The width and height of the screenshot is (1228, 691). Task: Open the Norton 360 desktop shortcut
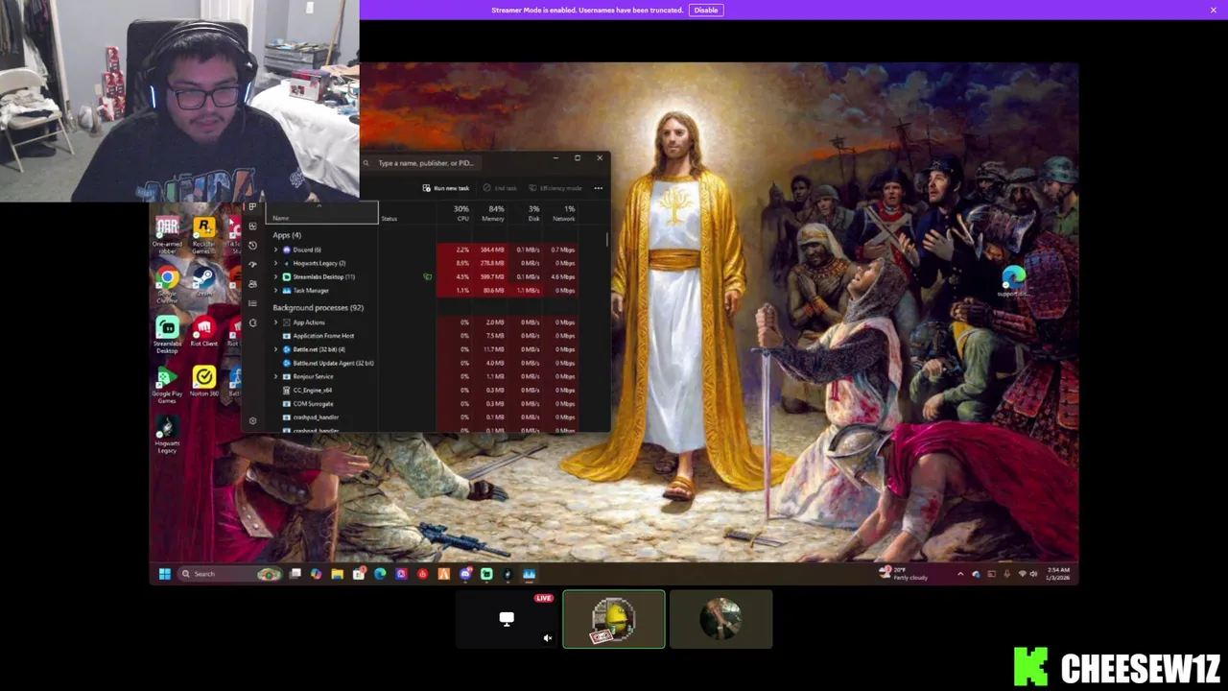pos(203,383)
